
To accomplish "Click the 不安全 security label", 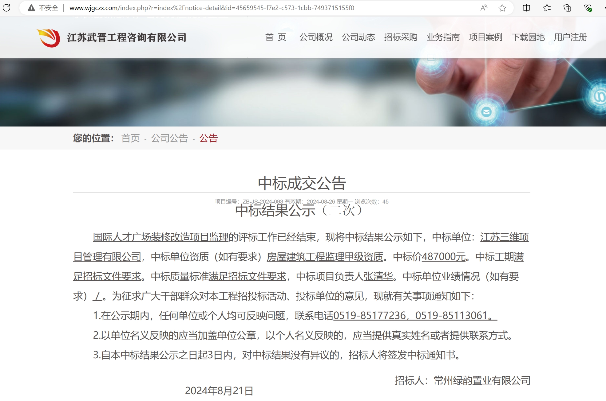I will tap(48, 8).
